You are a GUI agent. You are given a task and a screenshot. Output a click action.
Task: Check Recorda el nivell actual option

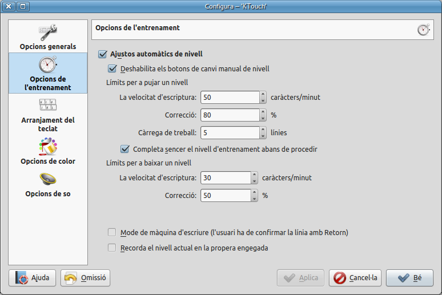pyautogui.click(x=112, y=248)
